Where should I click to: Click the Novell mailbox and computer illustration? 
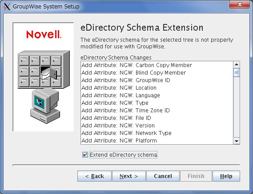pos(44,77)
